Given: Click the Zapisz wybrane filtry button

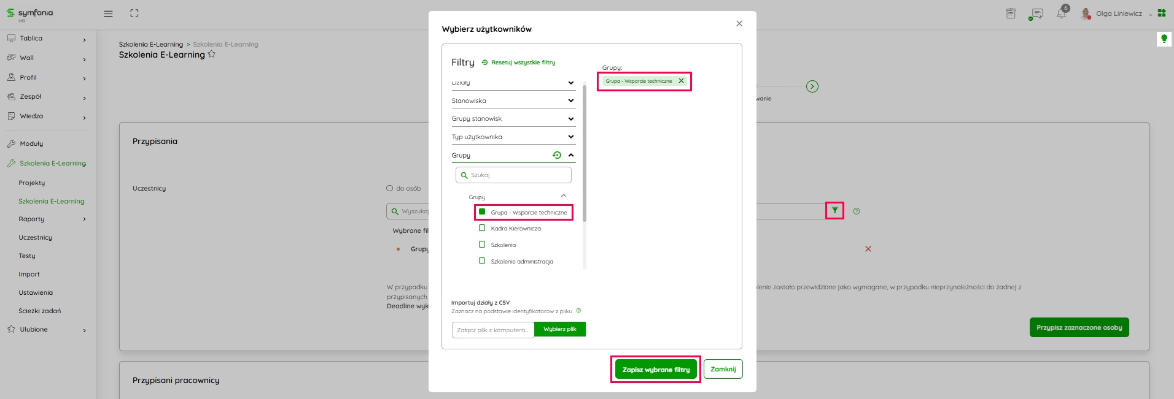Looking at the screenshot, I should pyautogui.click(x=656, y=370).
